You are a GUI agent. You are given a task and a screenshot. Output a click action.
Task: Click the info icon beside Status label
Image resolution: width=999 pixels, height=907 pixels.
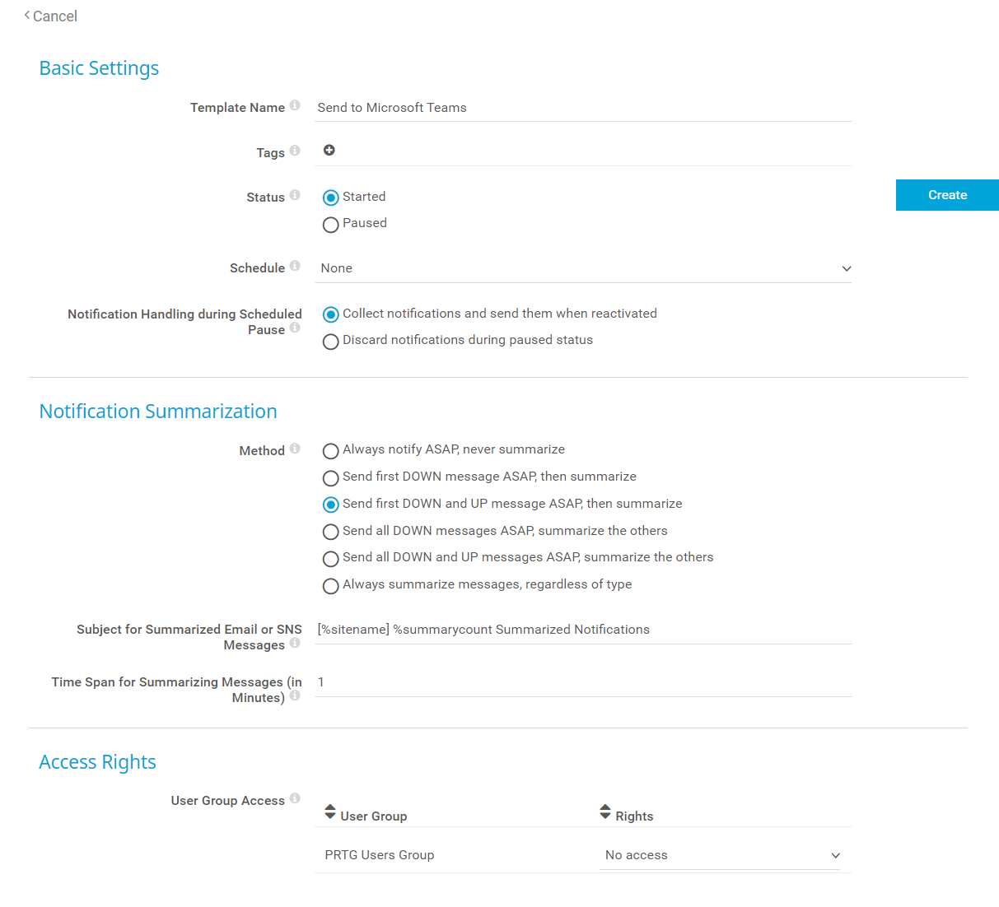295,195
